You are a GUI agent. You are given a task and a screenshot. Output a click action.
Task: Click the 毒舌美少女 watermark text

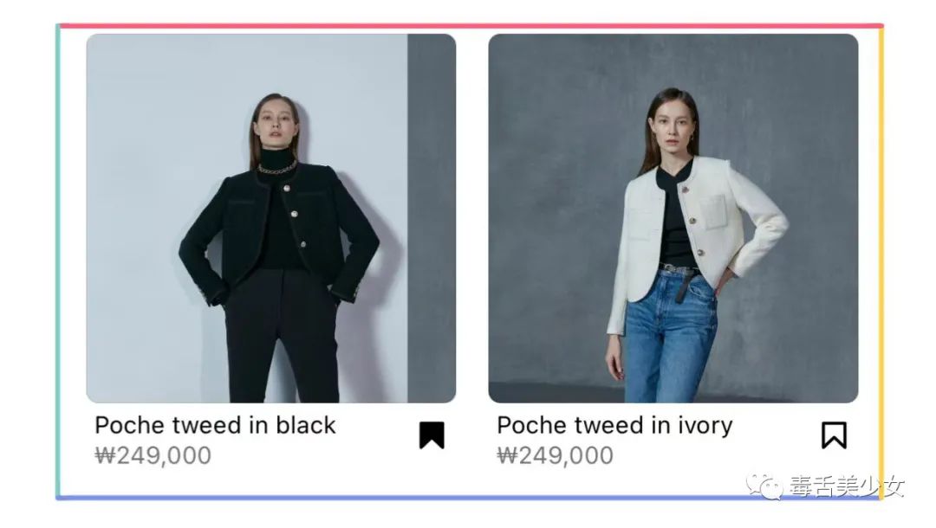click(847, 486)
